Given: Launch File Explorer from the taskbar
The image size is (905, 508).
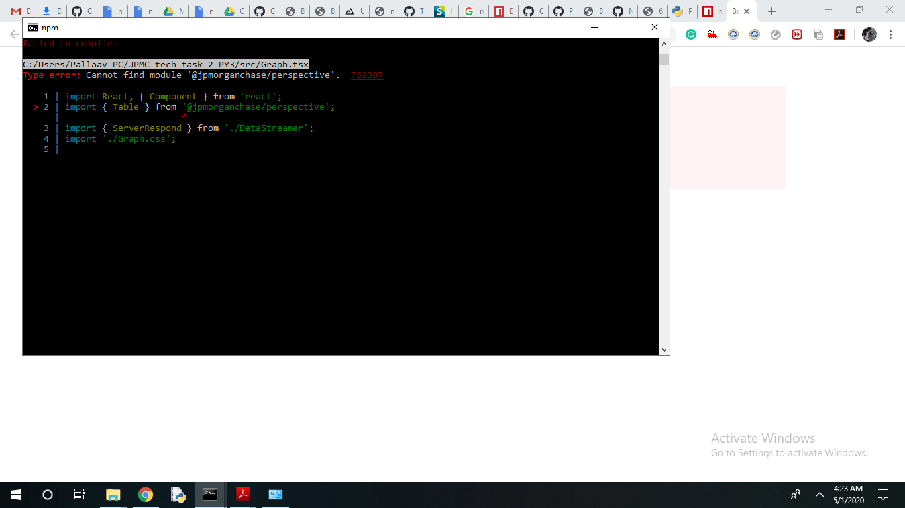Looking at the screenshot, I should click(x=113, y=494).
